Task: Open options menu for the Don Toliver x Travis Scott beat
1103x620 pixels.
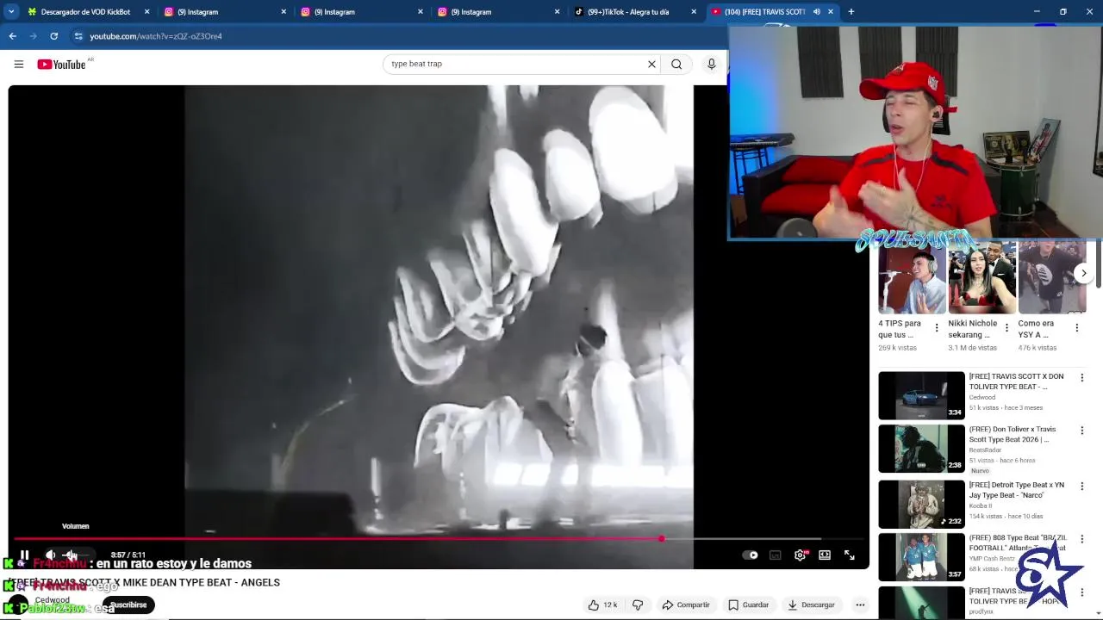Action: coord(1082,431)
